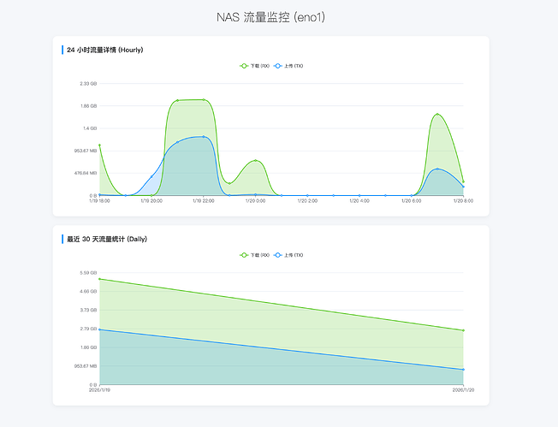Click the 1/20 8:00 x-axis label
558x427 pixels.
pos(463,201)
